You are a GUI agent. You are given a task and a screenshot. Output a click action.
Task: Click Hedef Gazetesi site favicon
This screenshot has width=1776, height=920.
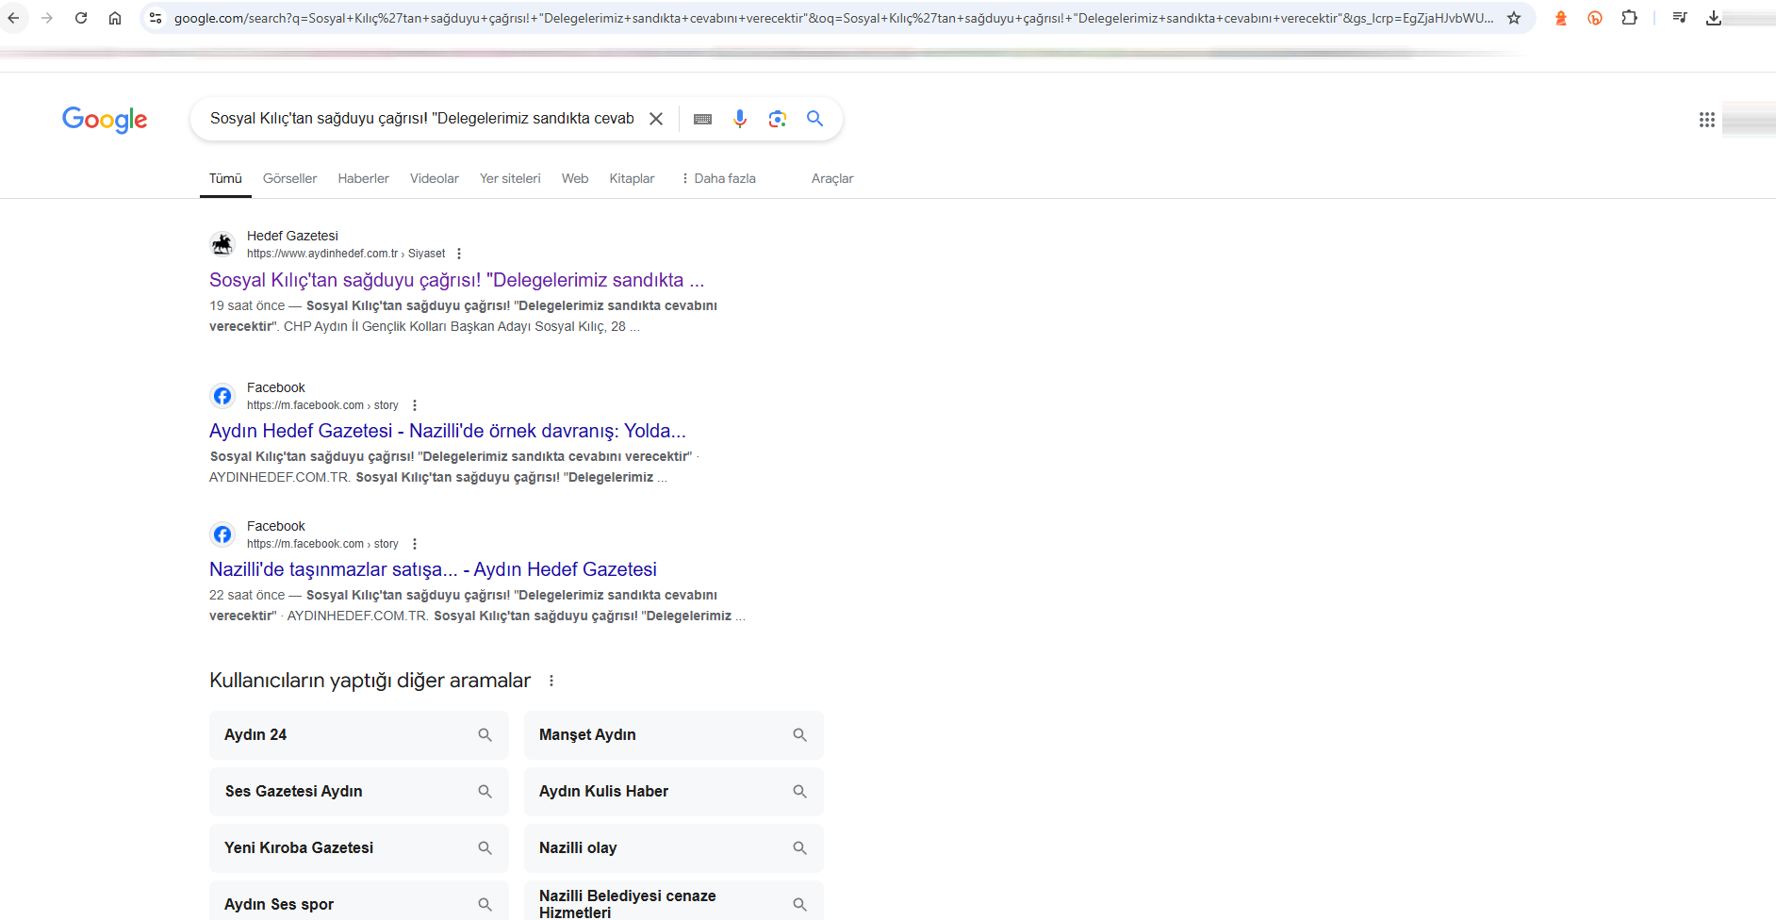[222, 244]
